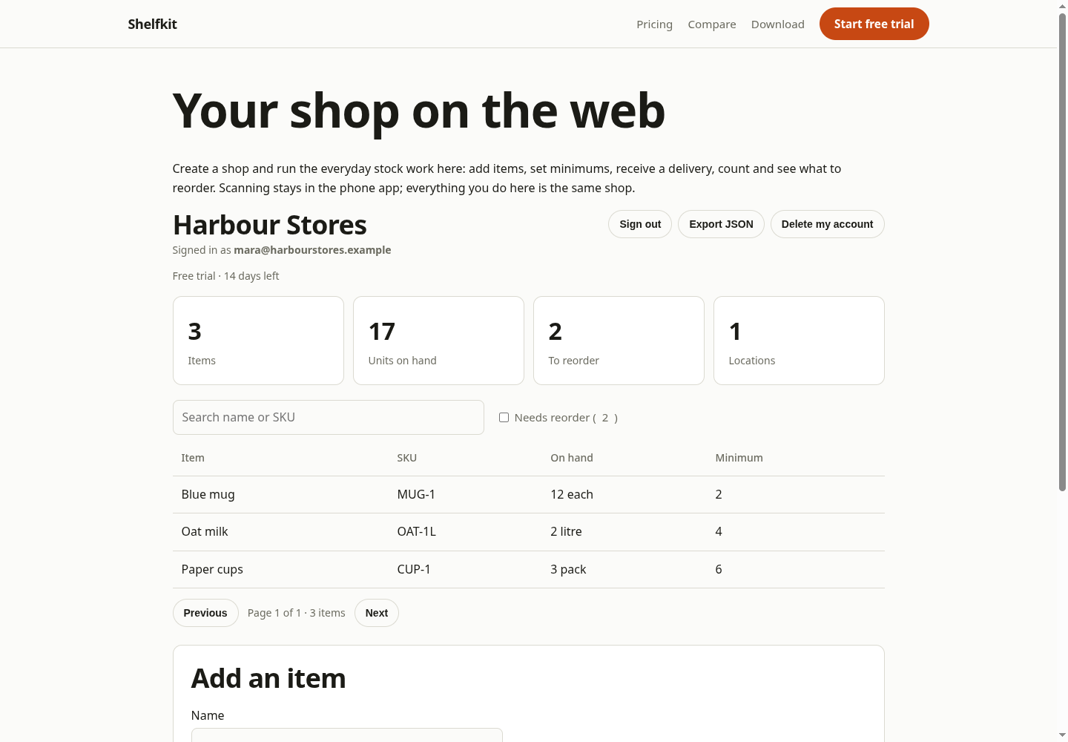Open the Shelfkit home logo link
This screenshot has height=742, width=1068.
(x=152, y=24)
